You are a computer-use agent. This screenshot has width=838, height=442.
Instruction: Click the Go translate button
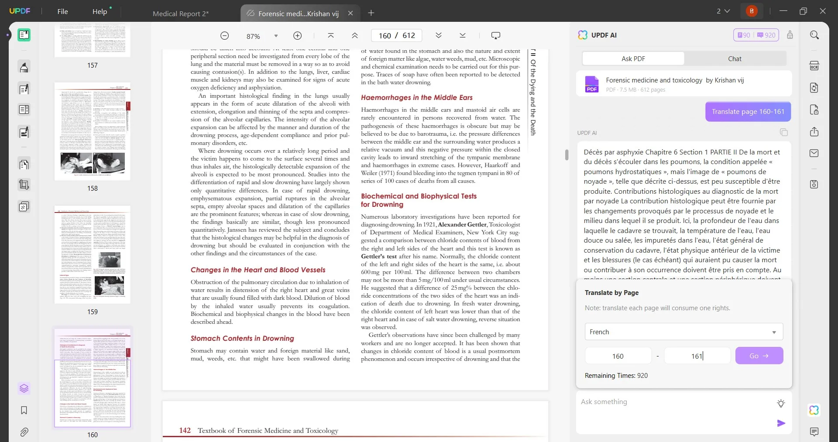click(x=759, y=356)
